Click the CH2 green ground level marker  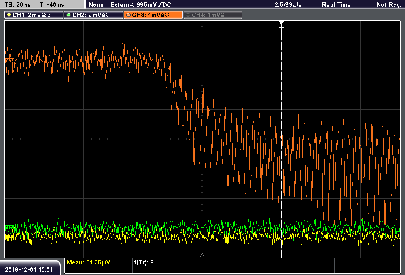(x=10, y=228)
